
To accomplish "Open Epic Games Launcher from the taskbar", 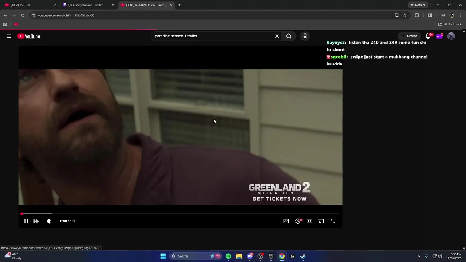I will pyautogui.click(x=271, y=256).
